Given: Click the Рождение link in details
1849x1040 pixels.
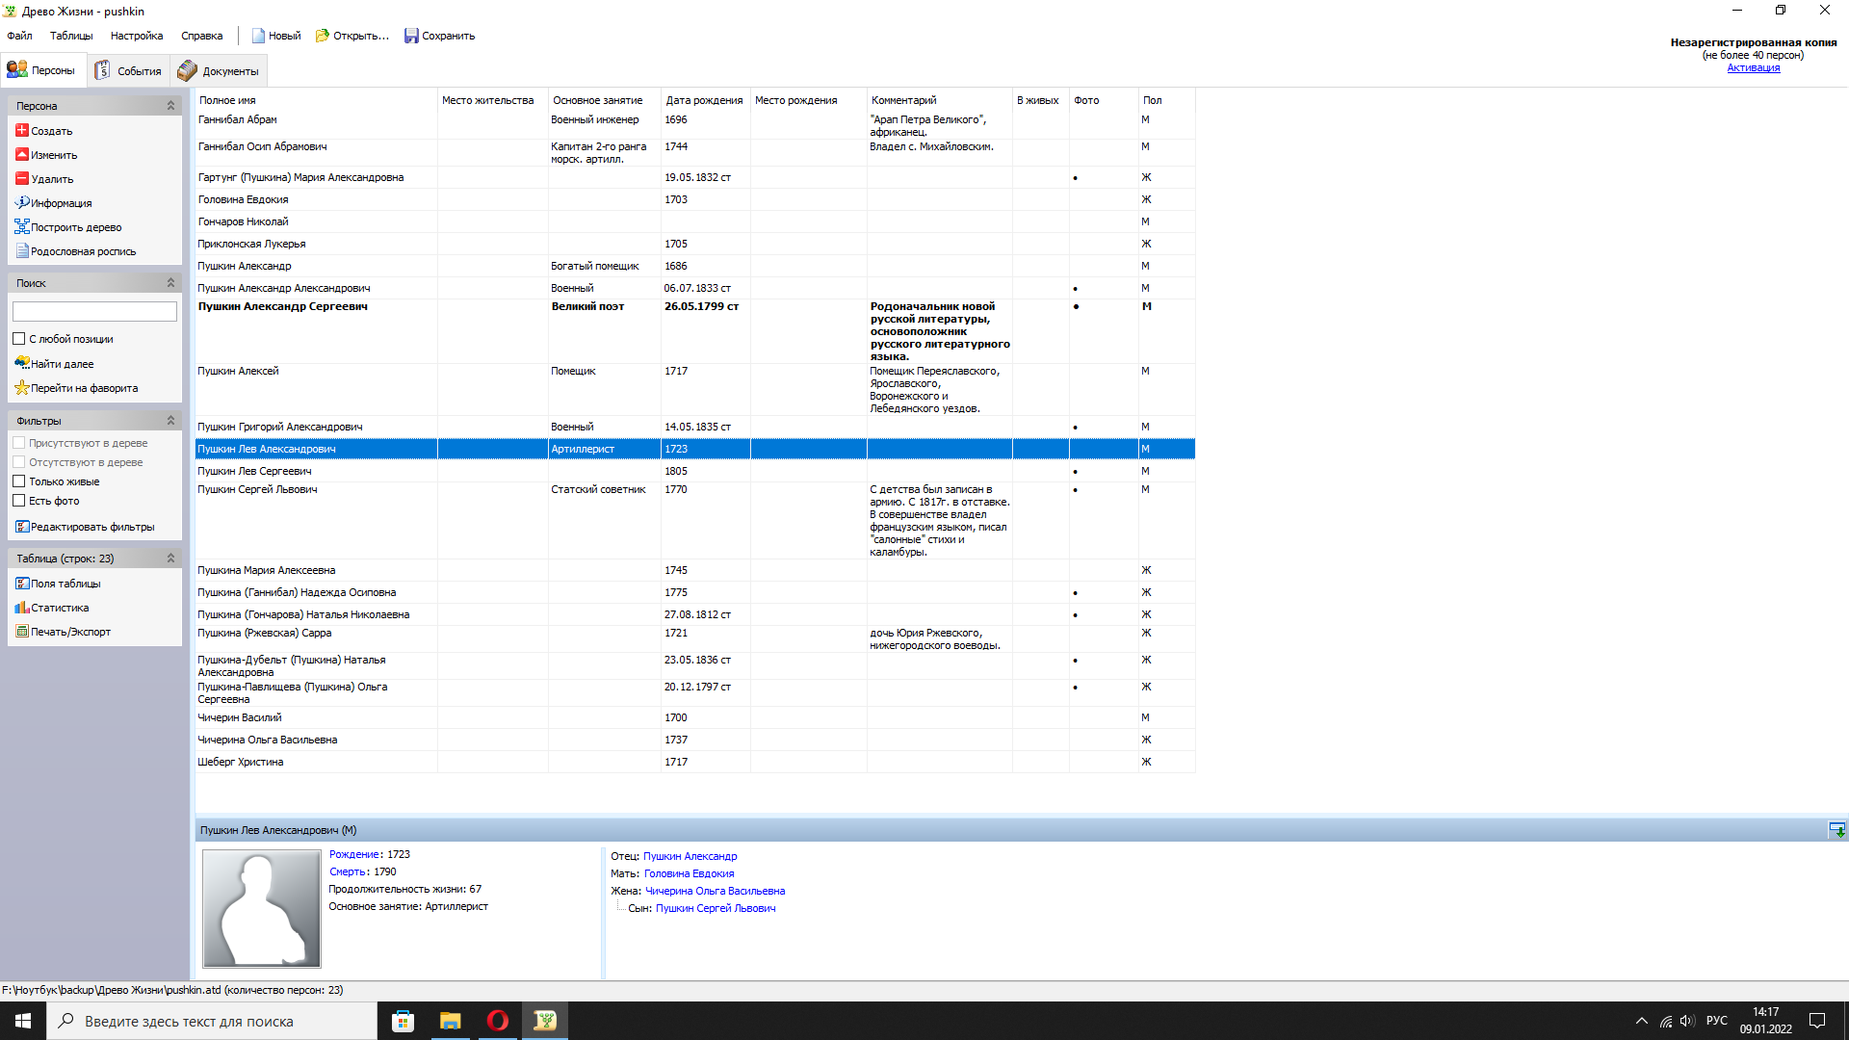Looking at the screenshot, I should point(354,854).
